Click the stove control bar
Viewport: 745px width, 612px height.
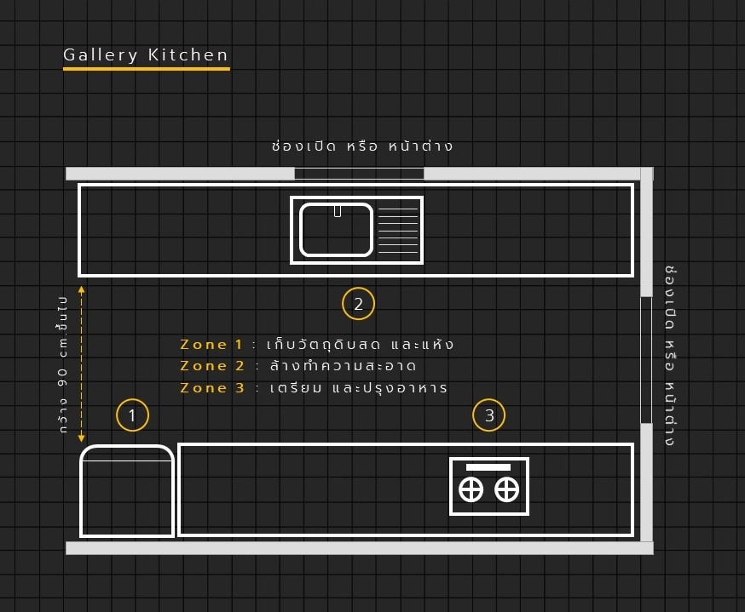pos(488,467)
